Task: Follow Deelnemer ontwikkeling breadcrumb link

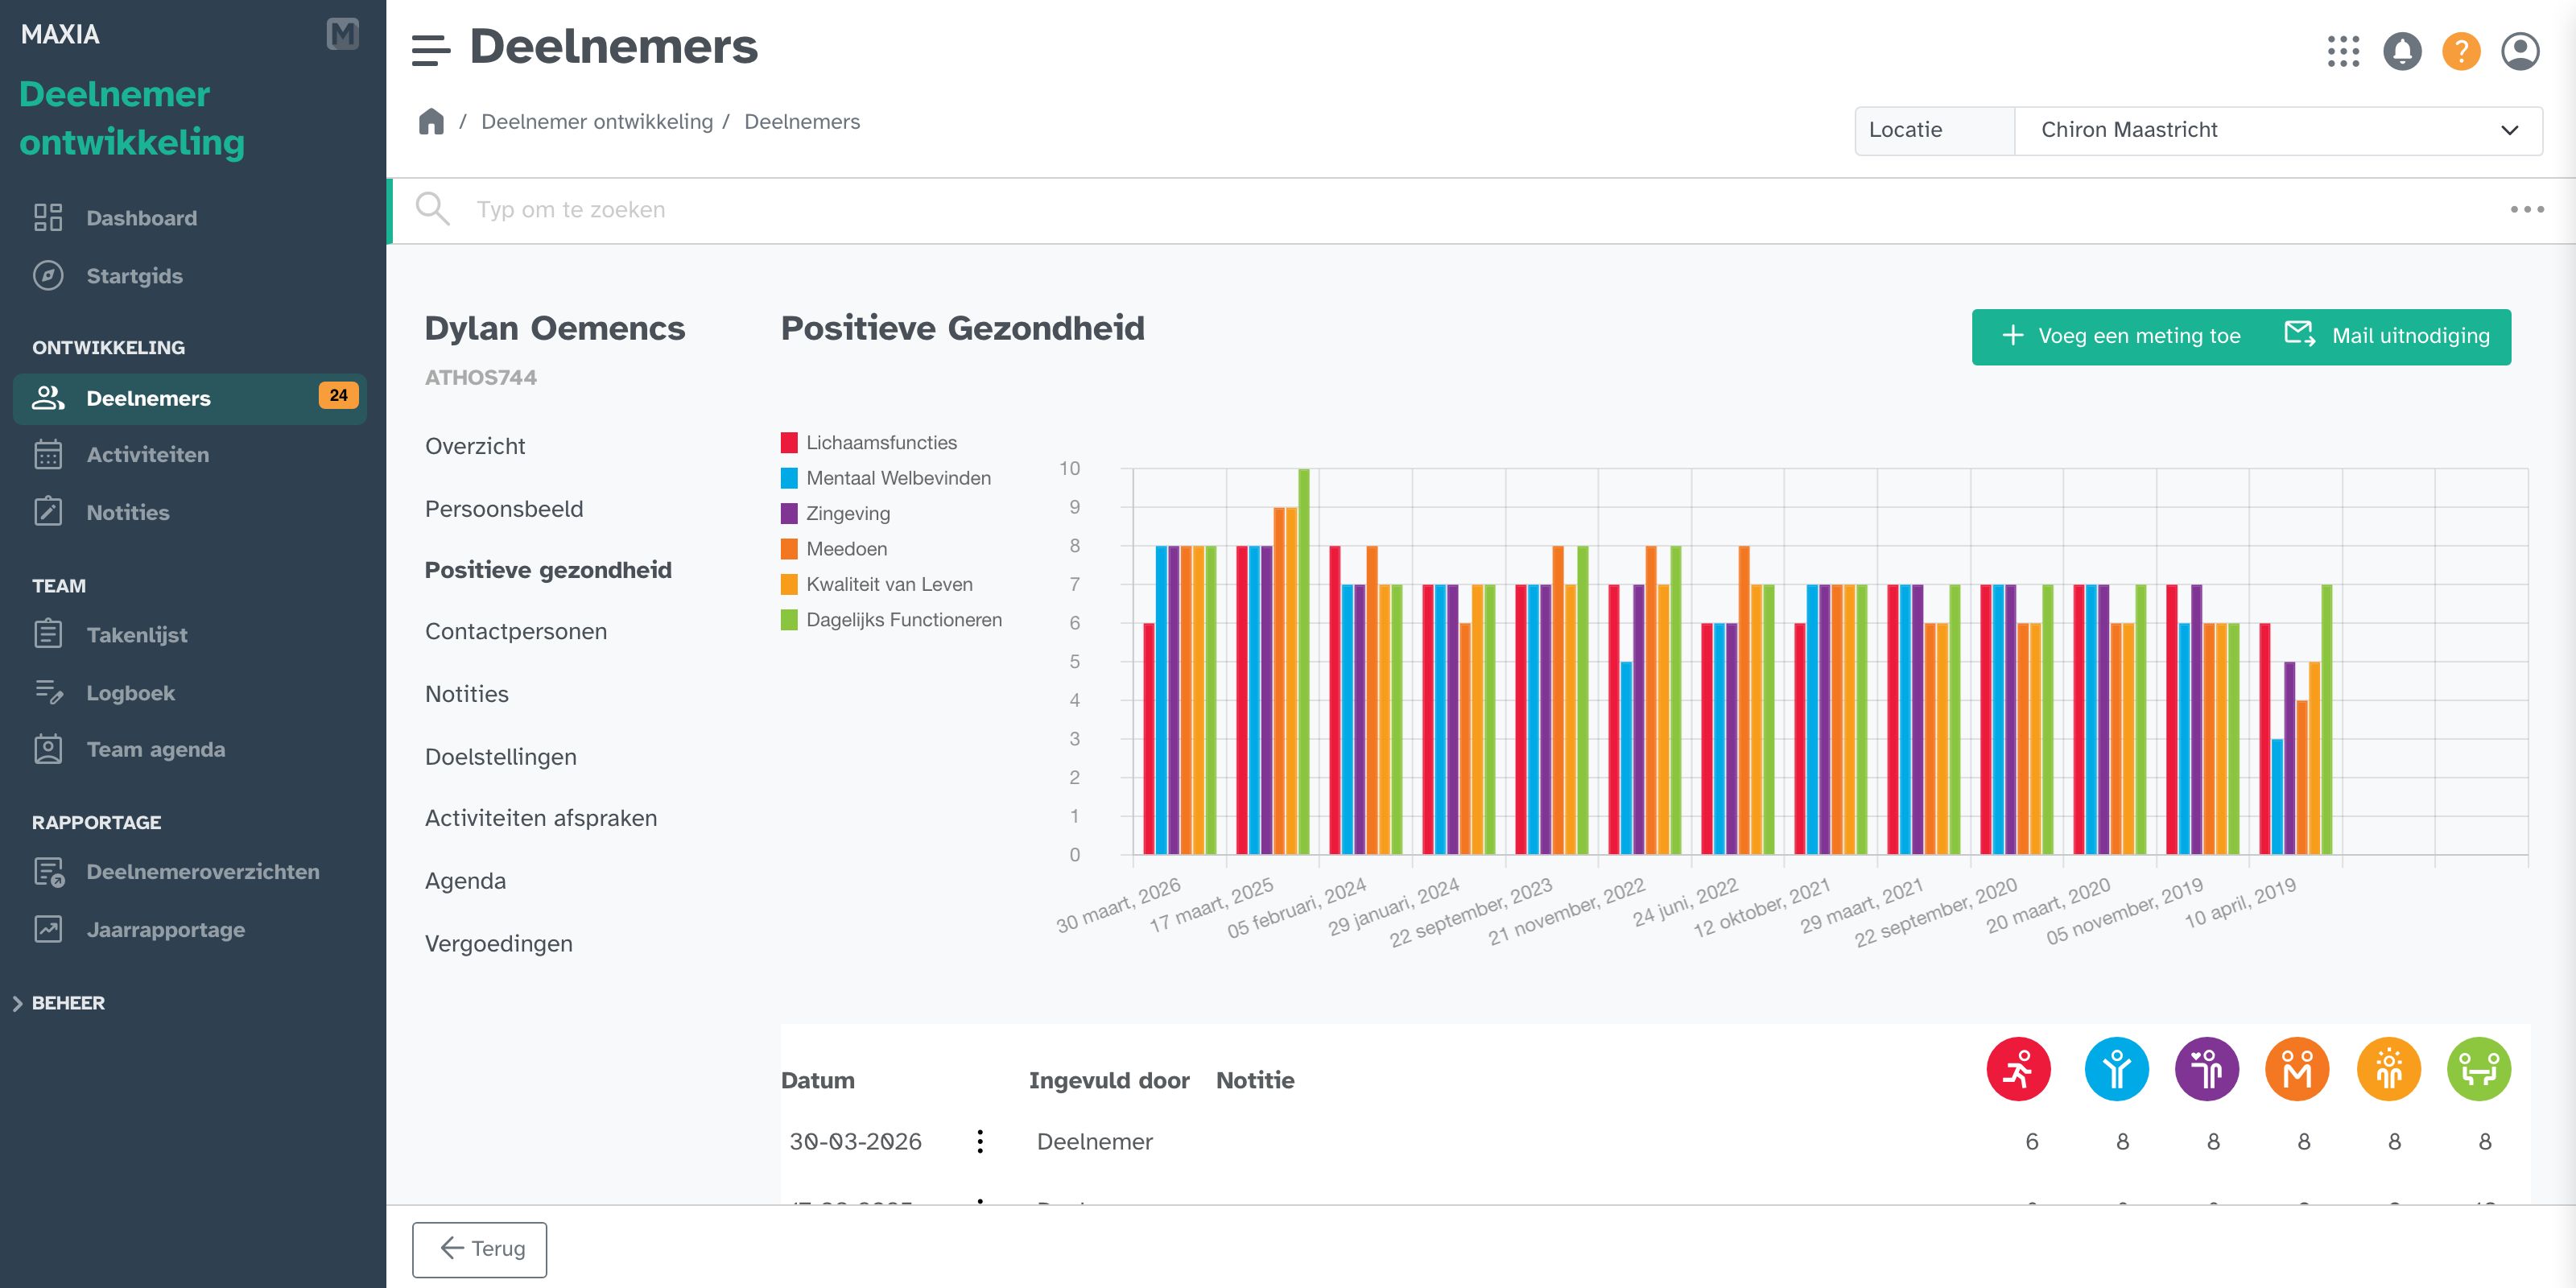Action: point(597,122)
